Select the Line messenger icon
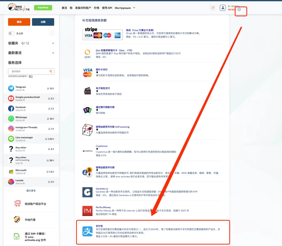282x246 pixels. point(11,139)
